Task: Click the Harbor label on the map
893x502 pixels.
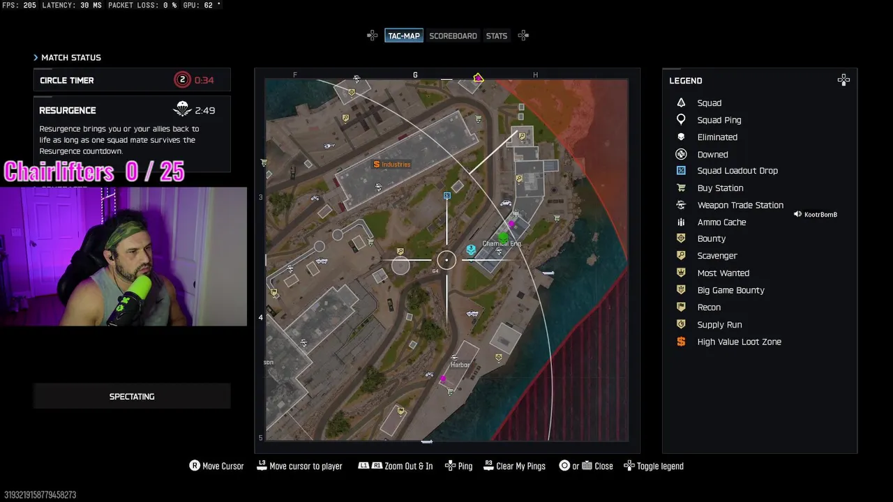Action: click(x=460, y=365)
